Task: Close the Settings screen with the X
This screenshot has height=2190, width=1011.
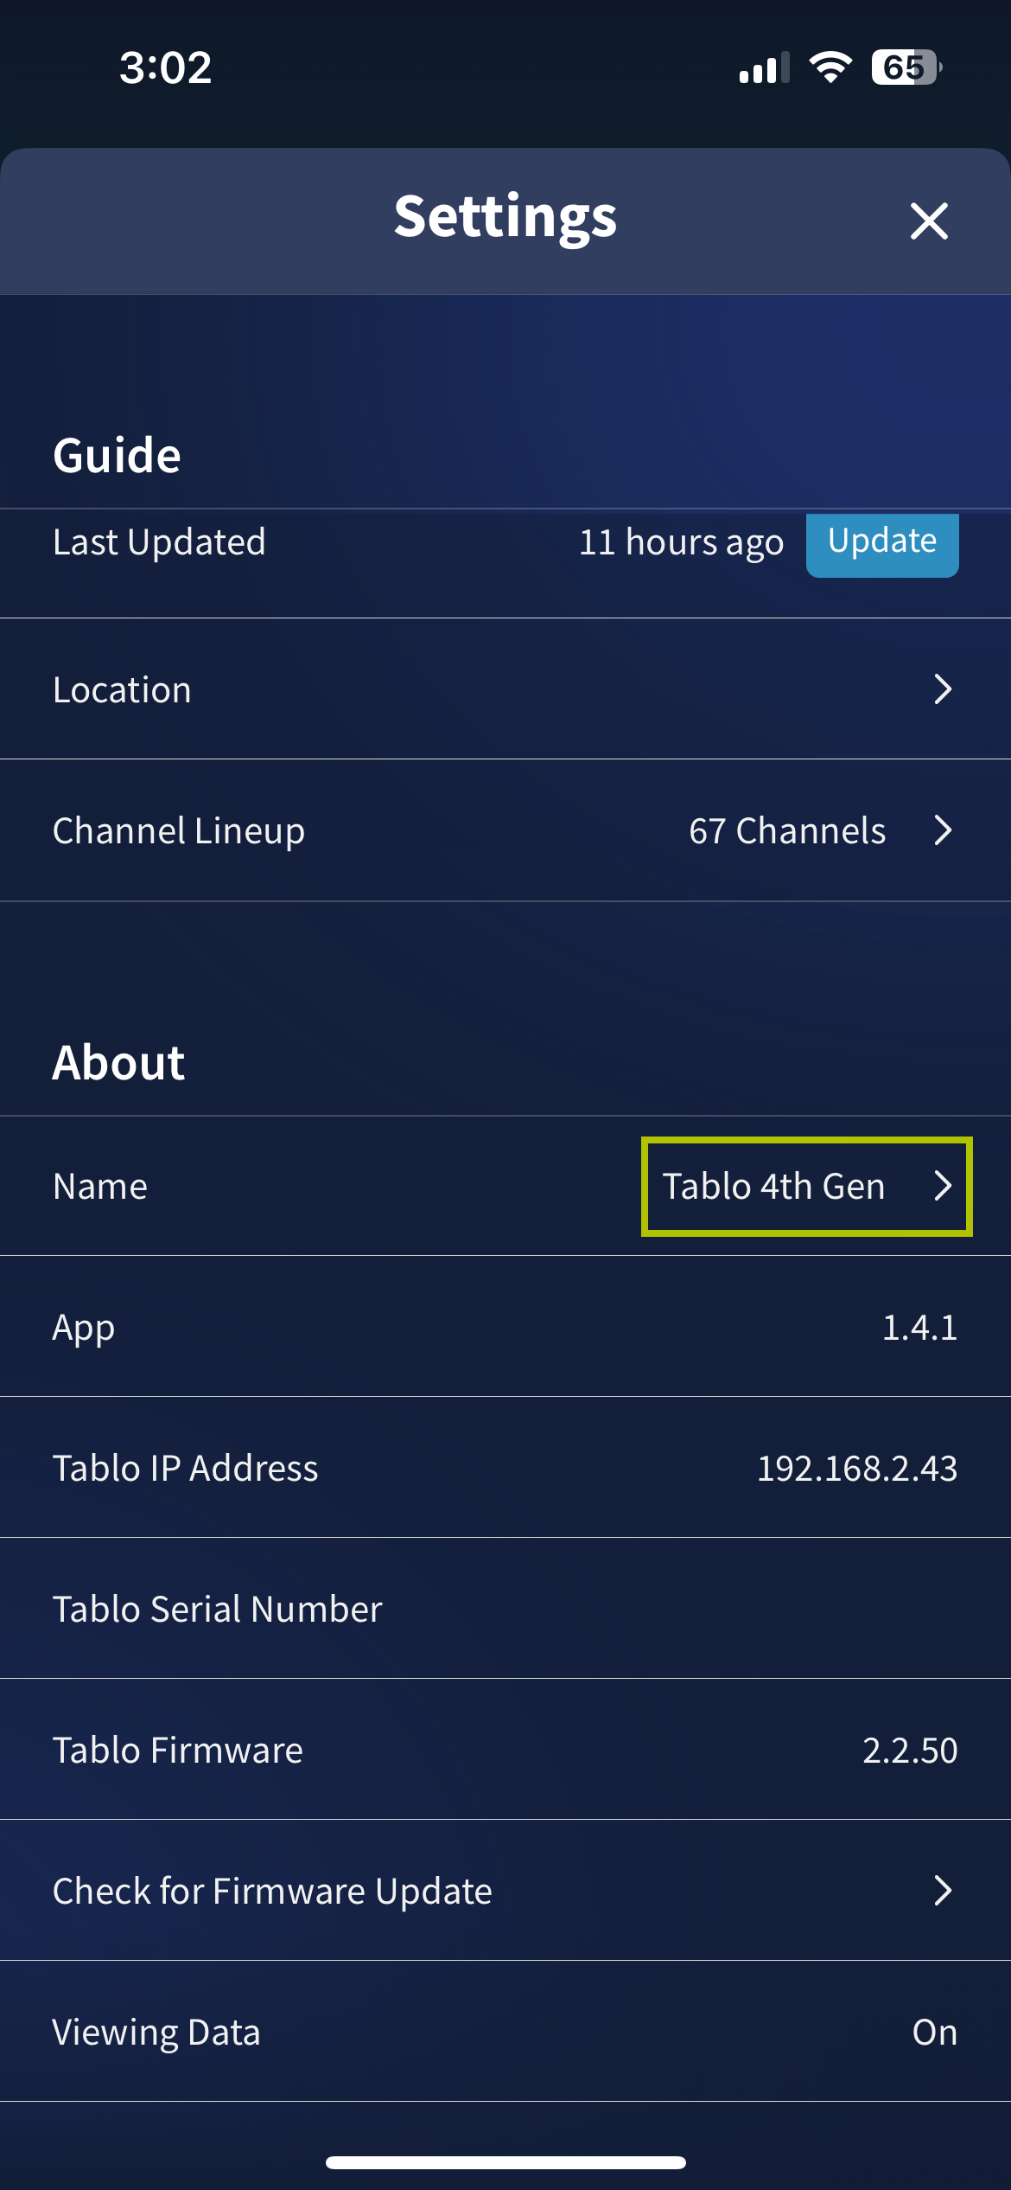Action: pos(929,221)
